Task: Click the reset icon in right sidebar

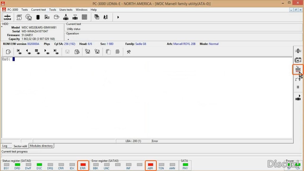Action: [x=298, y=69]
